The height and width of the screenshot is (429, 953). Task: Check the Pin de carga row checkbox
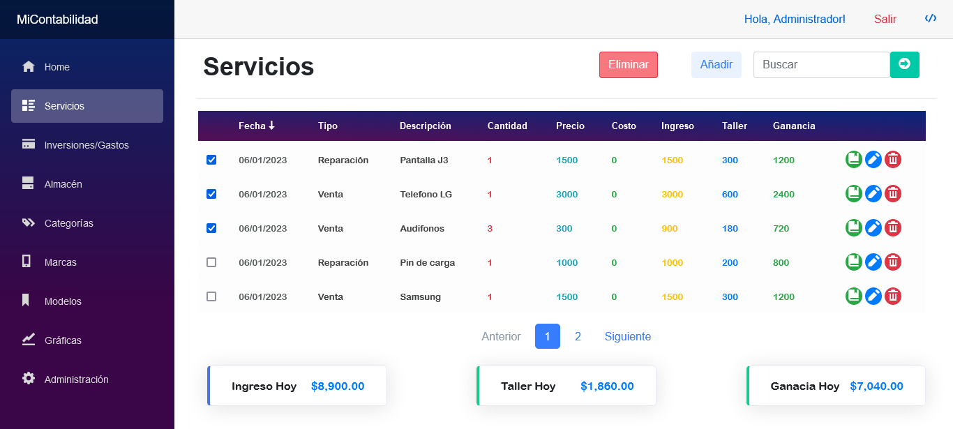[211, 262]
